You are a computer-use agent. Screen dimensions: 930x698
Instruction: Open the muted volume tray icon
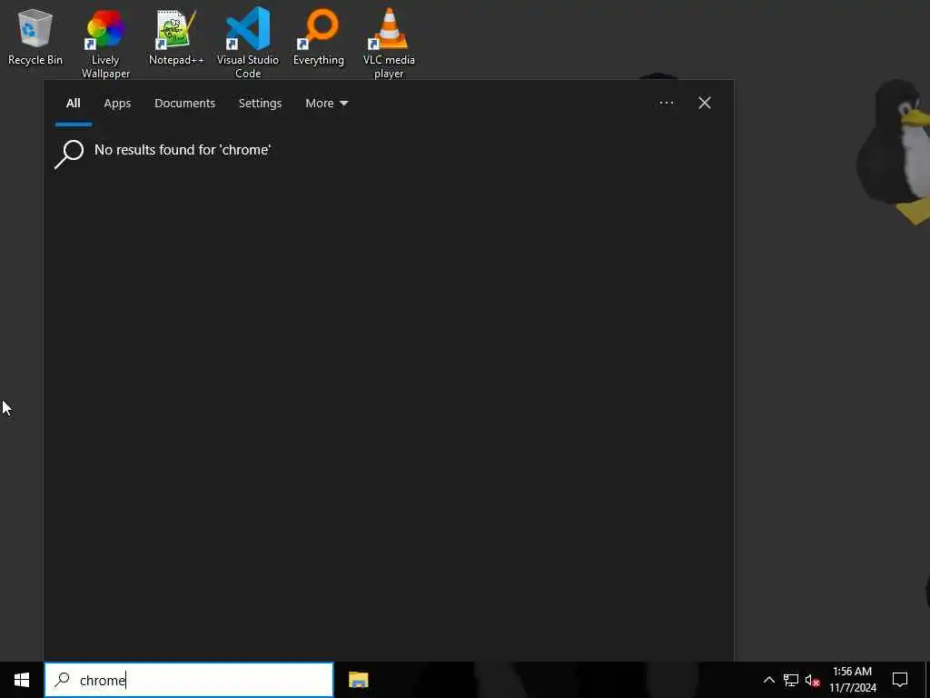[813, 680]
